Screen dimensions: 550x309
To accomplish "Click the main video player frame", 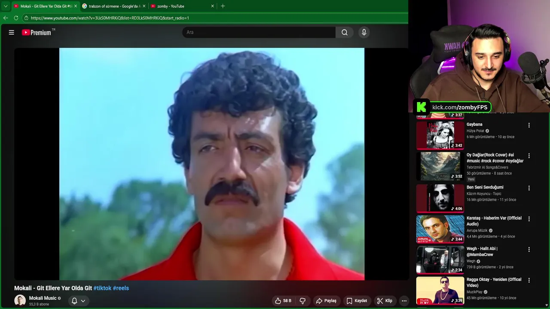I will coord(211,164).
